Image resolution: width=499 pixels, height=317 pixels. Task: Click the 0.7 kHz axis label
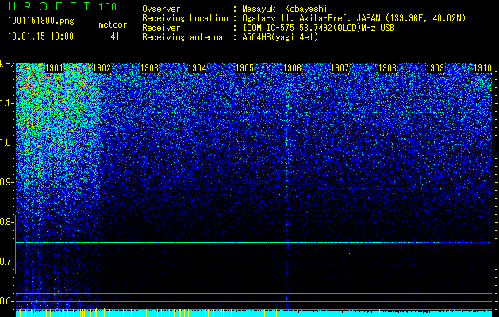click(6, 262)
